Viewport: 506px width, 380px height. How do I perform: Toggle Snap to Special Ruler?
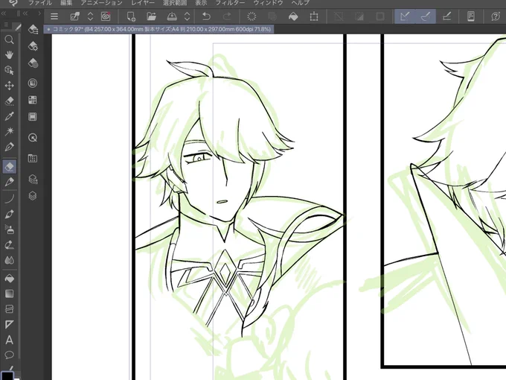pos(426,16)
